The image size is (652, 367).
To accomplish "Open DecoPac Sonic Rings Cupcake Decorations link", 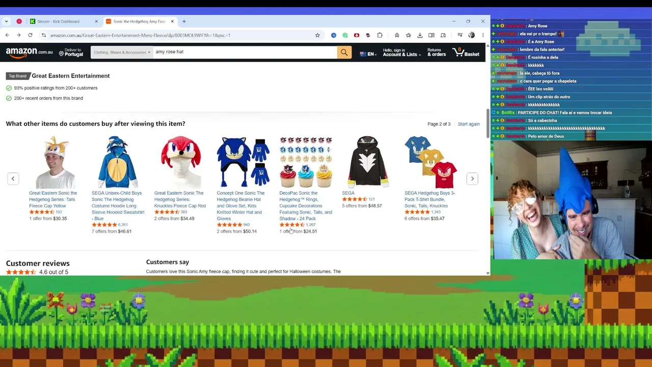I will pos(305,206).
